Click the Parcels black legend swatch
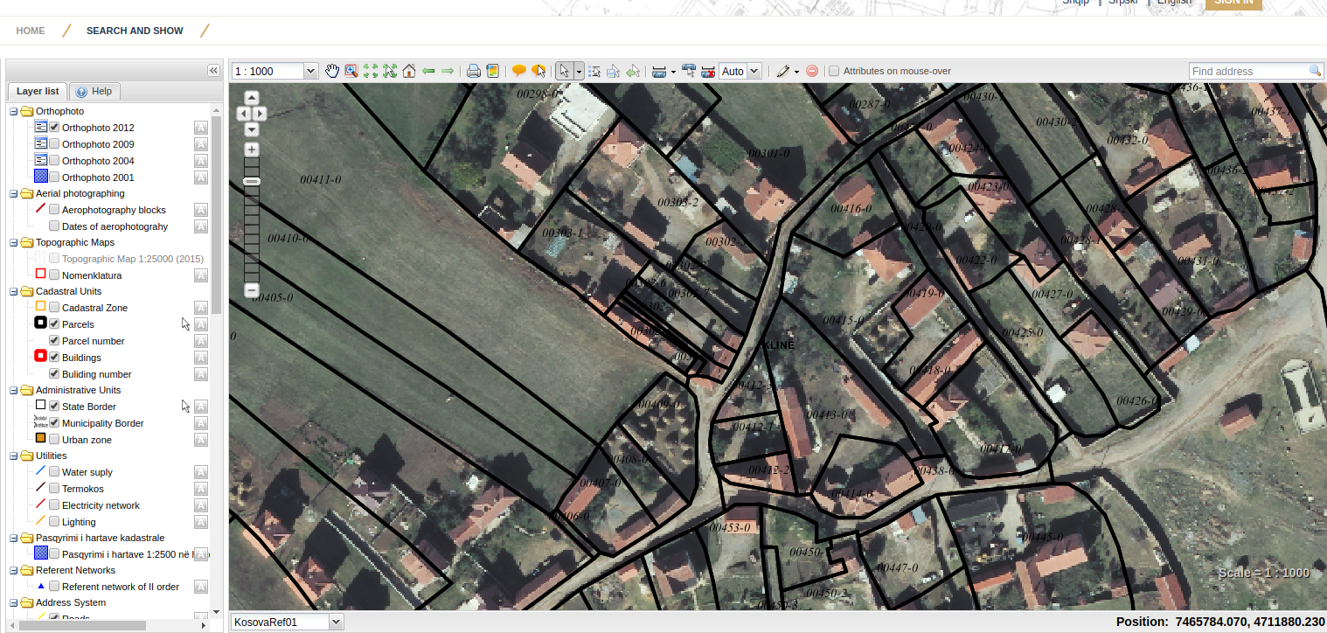The width and height of the screenshot is (1327, 633). (40, 323)
